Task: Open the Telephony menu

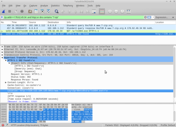Action: point(68,6)
